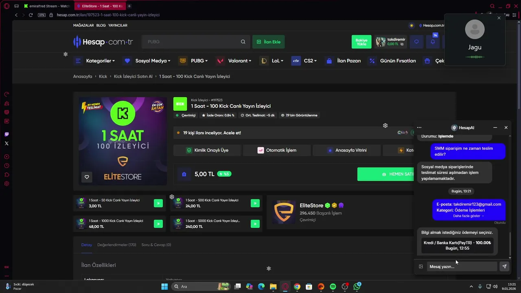This screenshot has height=293, width=521.
Task: Switch to the Detay tab
Action: click(86, 245)
